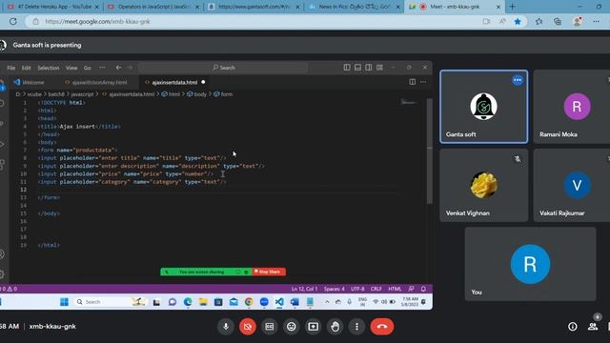
Task: Open options on Ganta soft tile
Action: 518,80
